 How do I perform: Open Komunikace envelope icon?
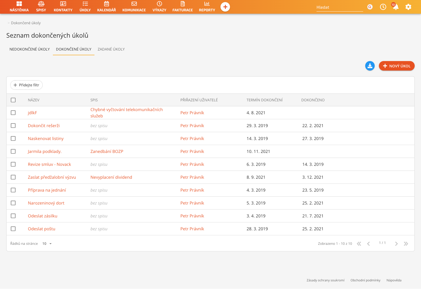coord(134,4)
